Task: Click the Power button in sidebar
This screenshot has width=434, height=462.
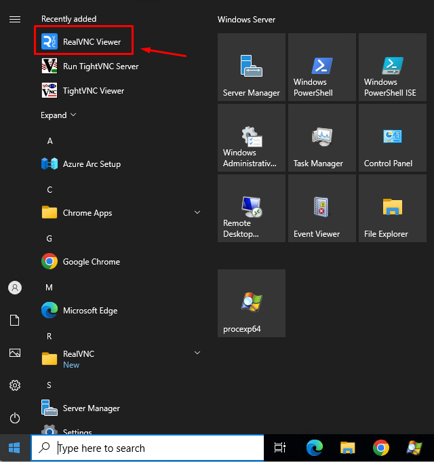Action: 14,418
